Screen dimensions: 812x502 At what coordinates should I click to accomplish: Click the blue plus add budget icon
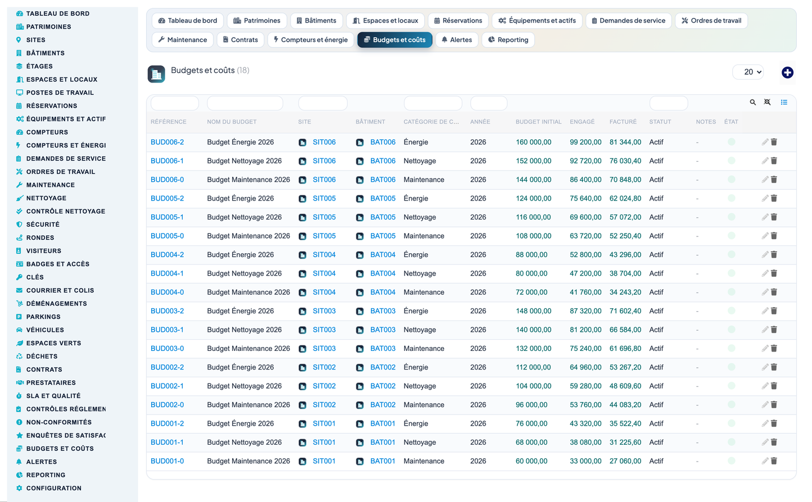click(787, 72)
